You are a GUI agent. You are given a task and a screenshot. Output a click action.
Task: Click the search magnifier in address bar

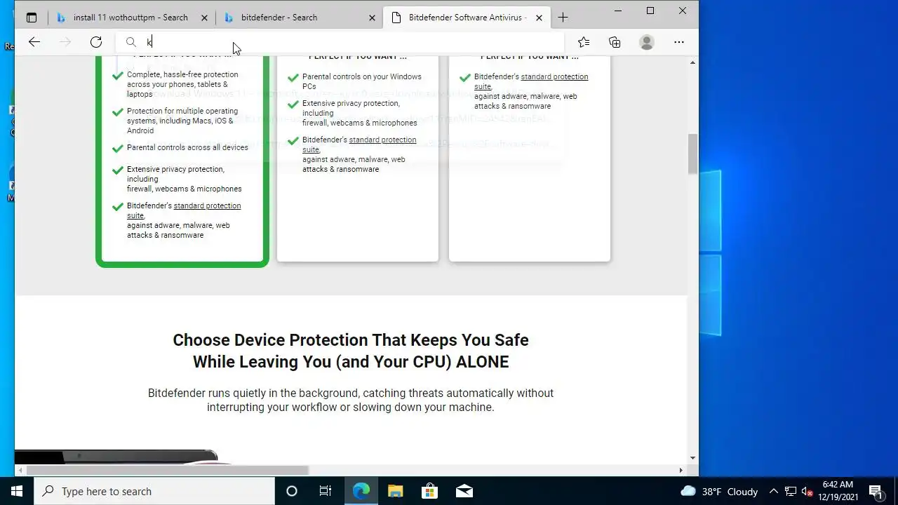tap(131, 42)
